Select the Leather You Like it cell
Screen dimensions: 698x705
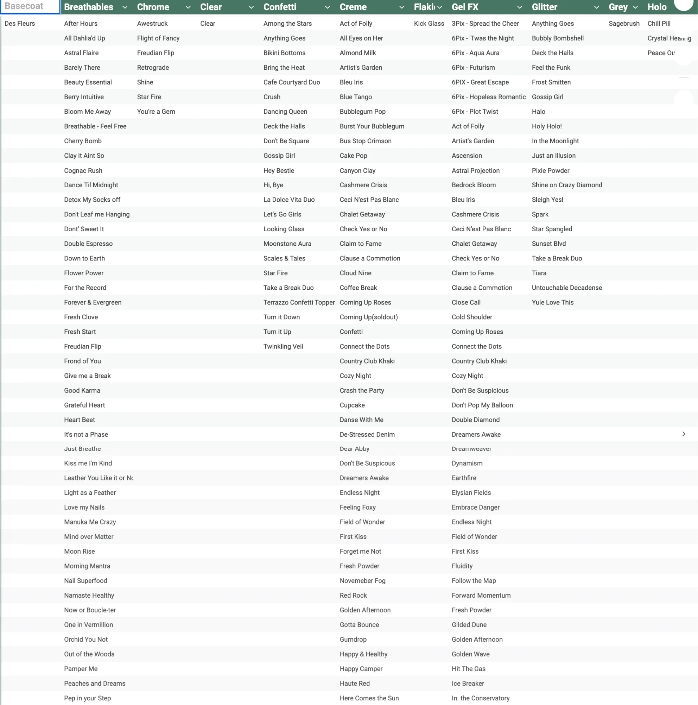coord(99,478)
